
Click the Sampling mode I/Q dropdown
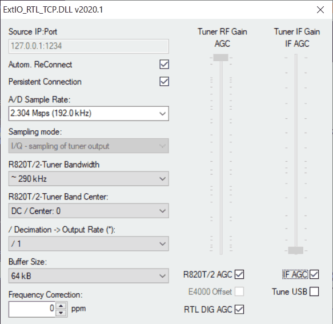click(89, 146)
